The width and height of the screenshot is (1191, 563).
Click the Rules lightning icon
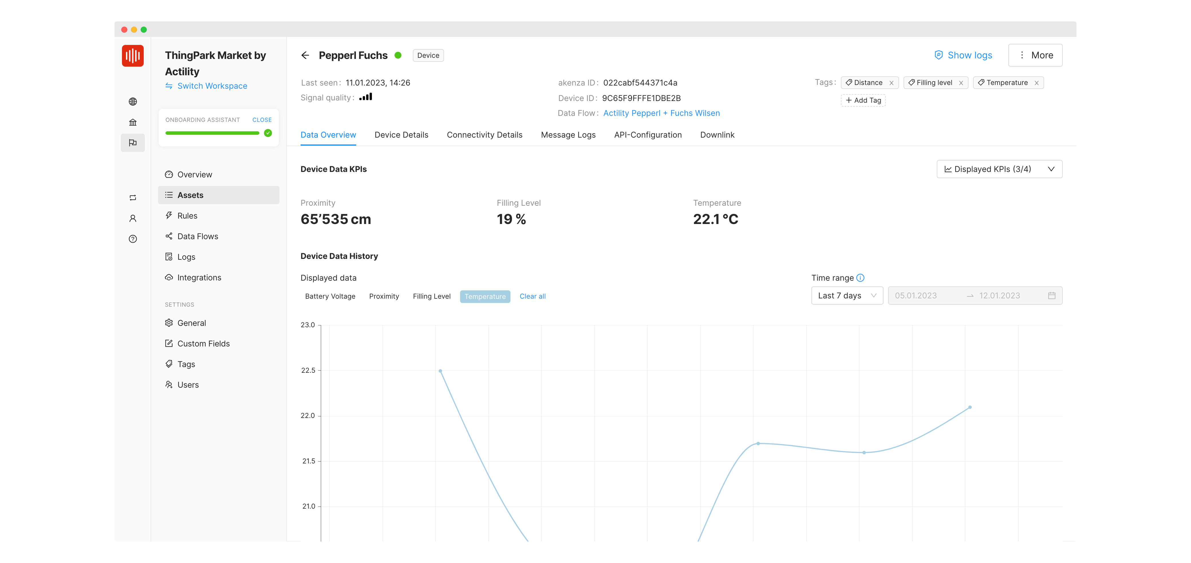[x=169, y=216]
